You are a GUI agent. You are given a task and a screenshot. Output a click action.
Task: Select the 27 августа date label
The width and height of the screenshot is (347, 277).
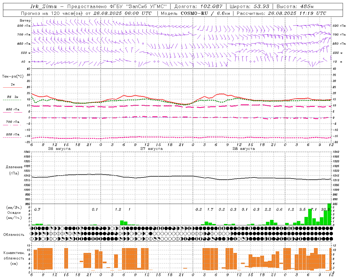pyautogui.click(x=152, y=149)
